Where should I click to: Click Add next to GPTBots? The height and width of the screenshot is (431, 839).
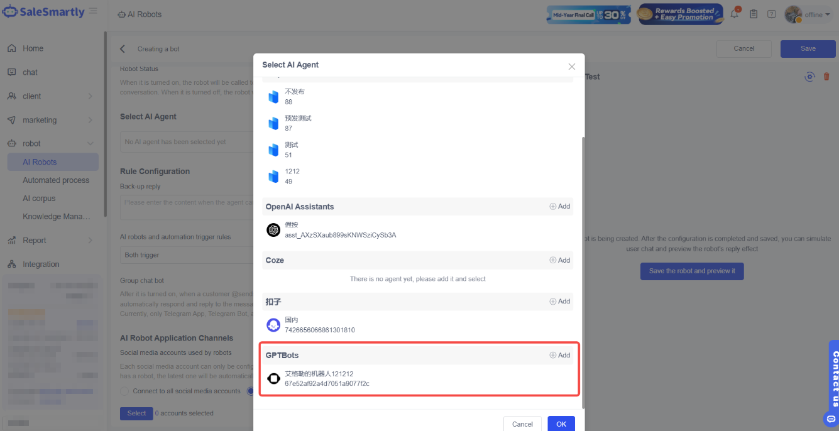point(559,355)
